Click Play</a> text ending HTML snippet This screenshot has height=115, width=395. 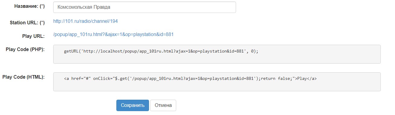(x=307, y=79)
